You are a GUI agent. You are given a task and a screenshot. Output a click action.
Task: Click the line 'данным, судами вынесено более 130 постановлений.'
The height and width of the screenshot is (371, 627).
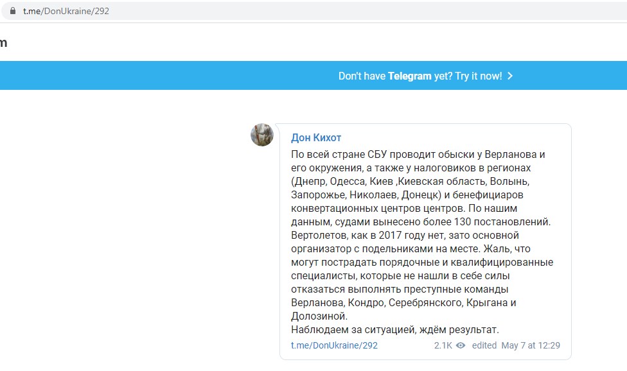[421, 221]
